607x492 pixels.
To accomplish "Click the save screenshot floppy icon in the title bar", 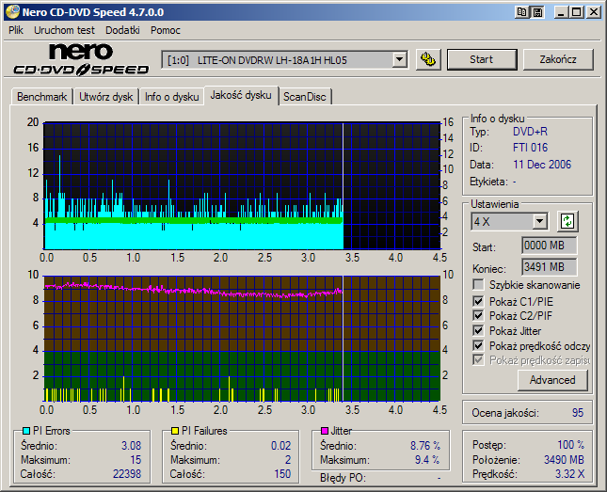I will 537,12.
